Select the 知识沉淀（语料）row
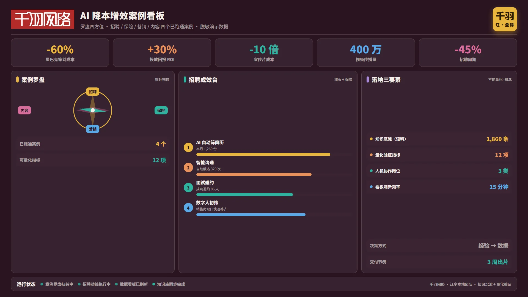528x297 pixels. tap(439, 139)
